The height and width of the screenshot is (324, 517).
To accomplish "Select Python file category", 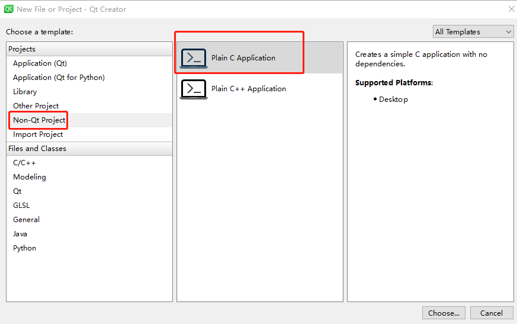I will 25,248.
